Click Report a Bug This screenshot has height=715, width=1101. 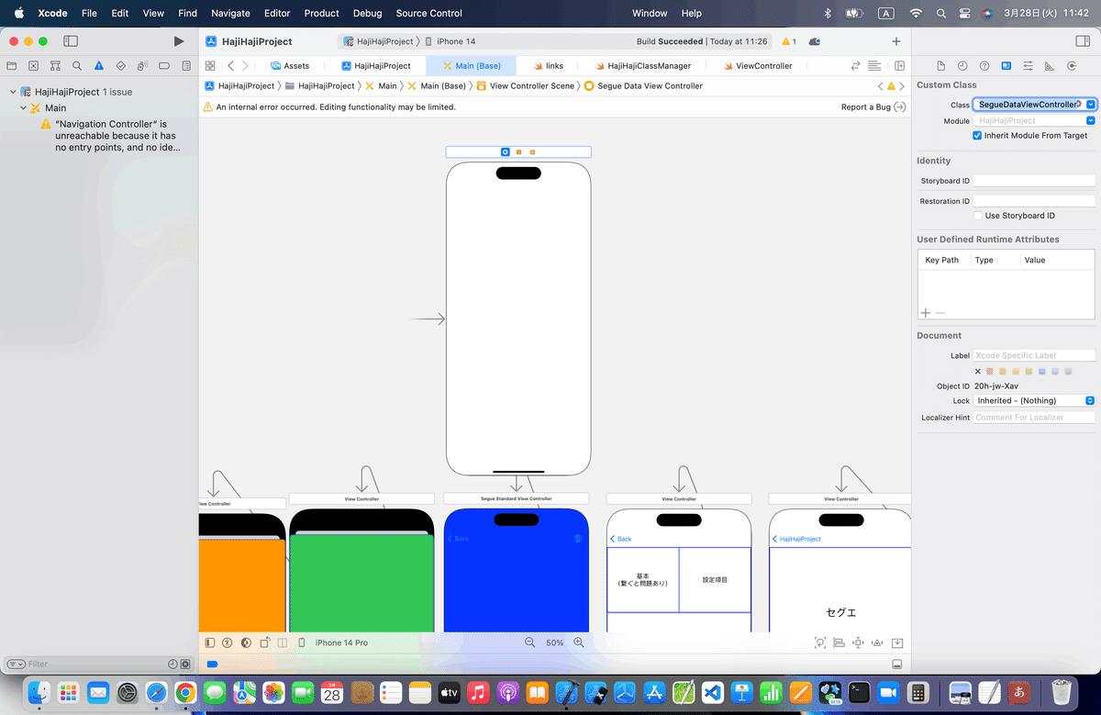pyautogui.click(x=873, y=106)
